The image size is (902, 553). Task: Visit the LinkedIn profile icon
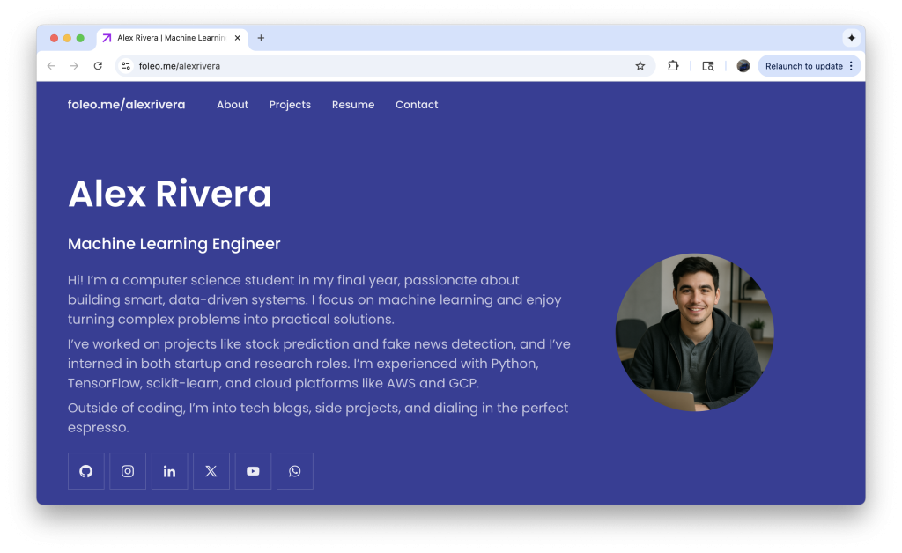click(169, 471)
